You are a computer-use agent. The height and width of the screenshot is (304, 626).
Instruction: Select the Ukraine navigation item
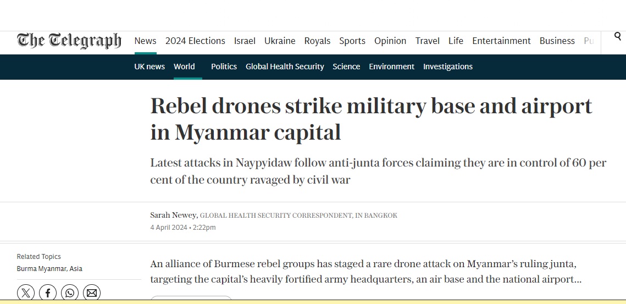280,41
